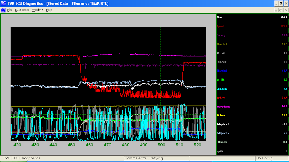This screenshot has width=289, height=162.
Task: Restore the inner Stored Data window
Action: 281,10
